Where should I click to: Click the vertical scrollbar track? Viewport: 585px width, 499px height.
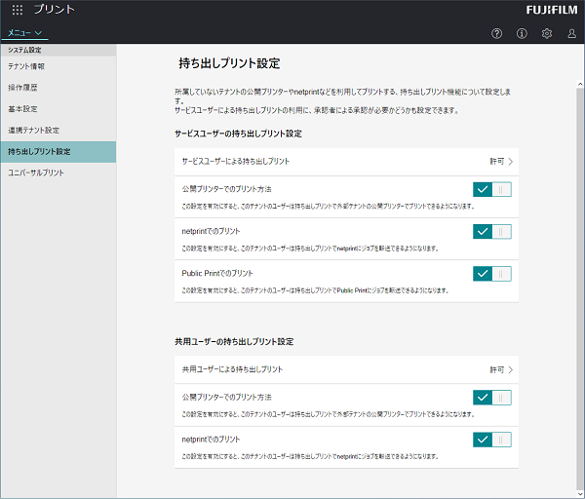tap(580, 289)
